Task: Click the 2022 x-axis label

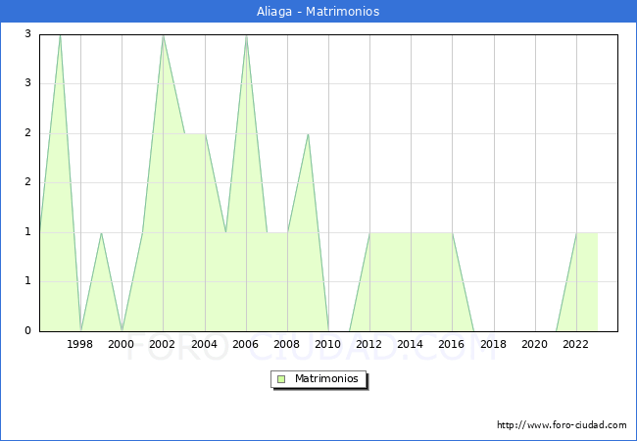Action: point(575,344)
